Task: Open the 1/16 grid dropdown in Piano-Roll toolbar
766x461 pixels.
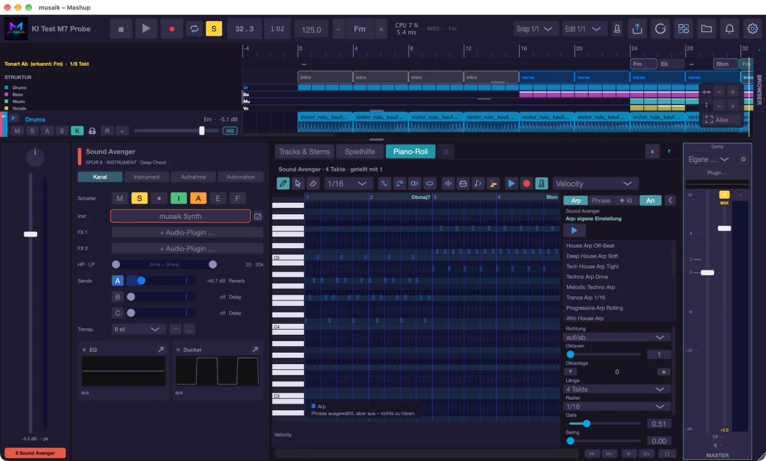Action: click(348, 184)
